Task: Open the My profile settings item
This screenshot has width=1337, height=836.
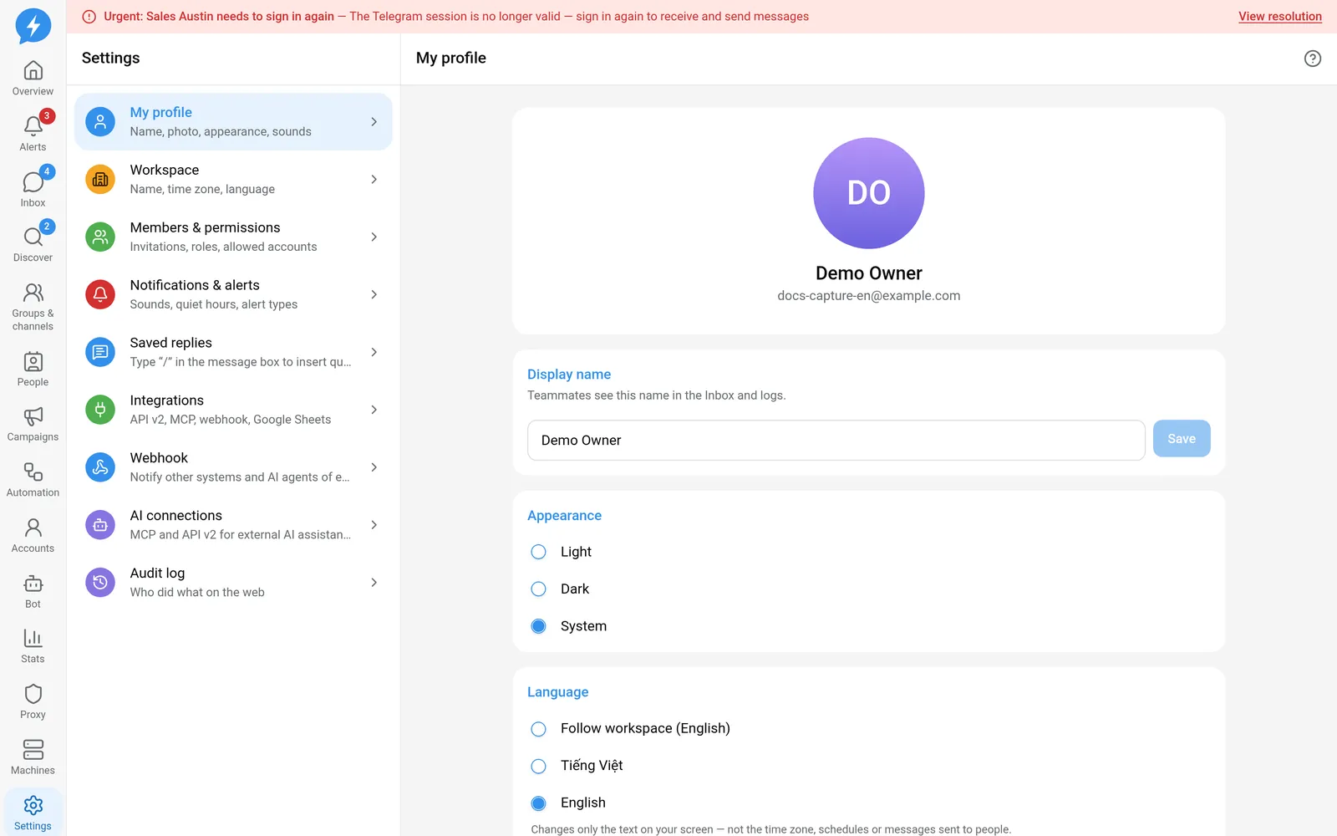Action: coord(233,122)
